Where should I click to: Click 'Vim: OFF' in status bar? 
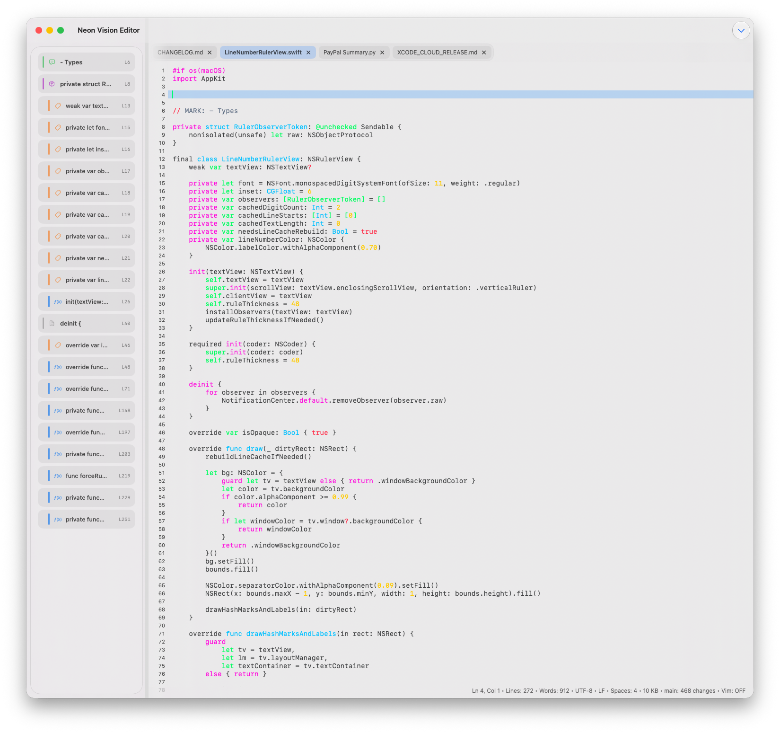click(733, 691)
